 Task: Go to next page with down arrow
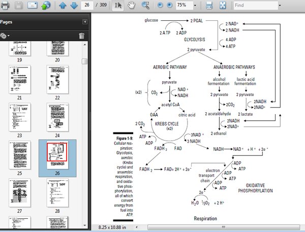74,6
